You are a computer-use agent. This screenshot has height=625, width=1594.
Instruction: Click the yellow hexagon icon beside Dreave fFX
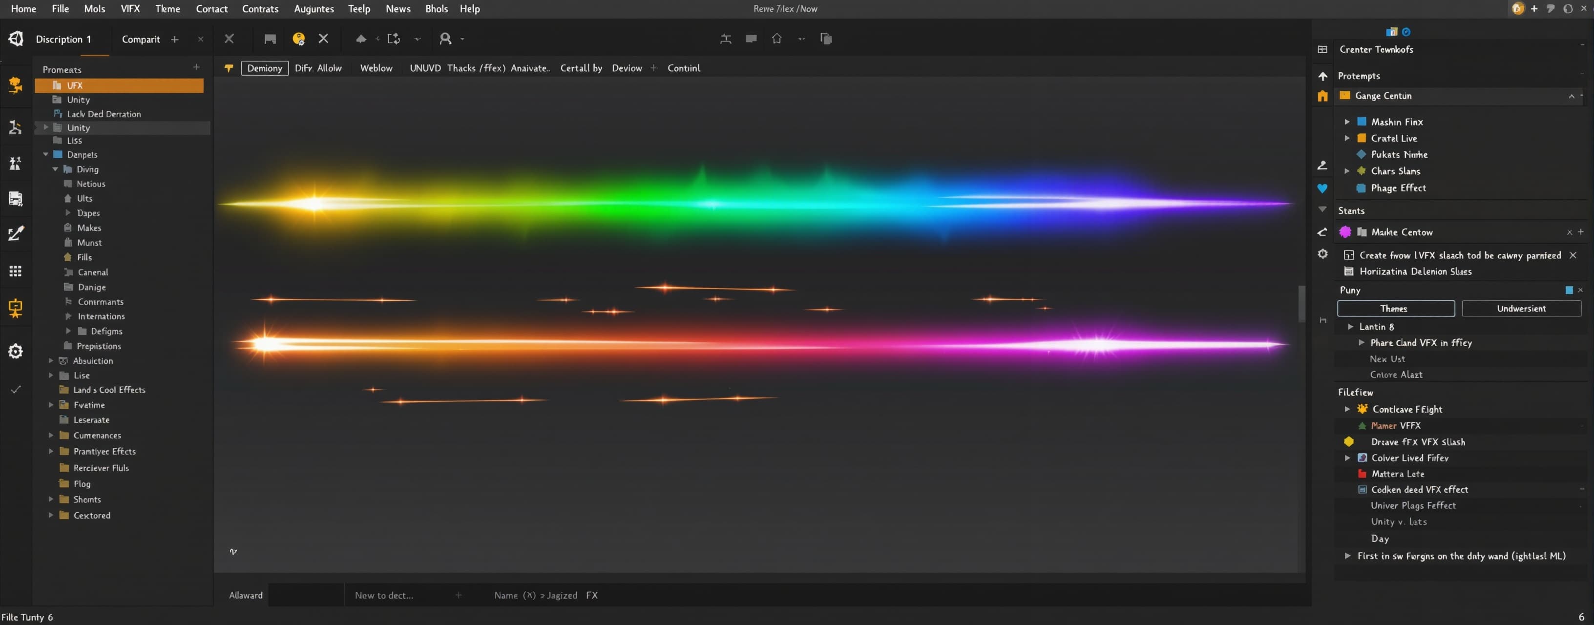coord(1348,442)
